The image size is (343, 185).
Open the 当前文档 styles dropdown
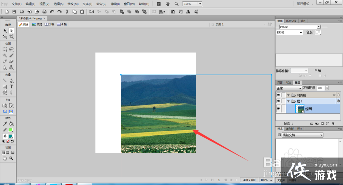point(302,135)
